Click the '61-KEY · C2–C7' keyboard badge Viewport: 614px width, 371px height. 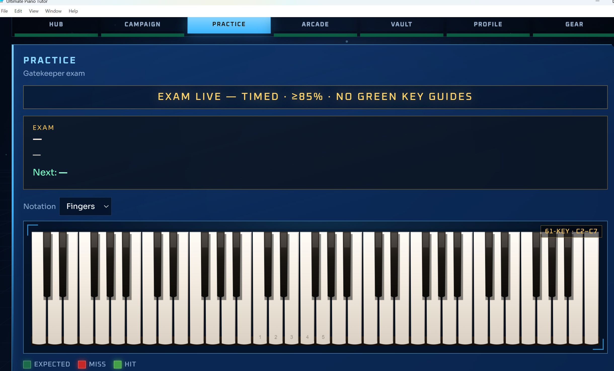pyautogui.click(x=571, y=231)
